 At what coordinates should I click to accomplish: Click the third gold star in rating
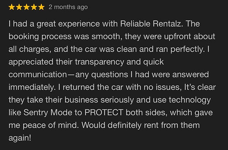(27, 7)
